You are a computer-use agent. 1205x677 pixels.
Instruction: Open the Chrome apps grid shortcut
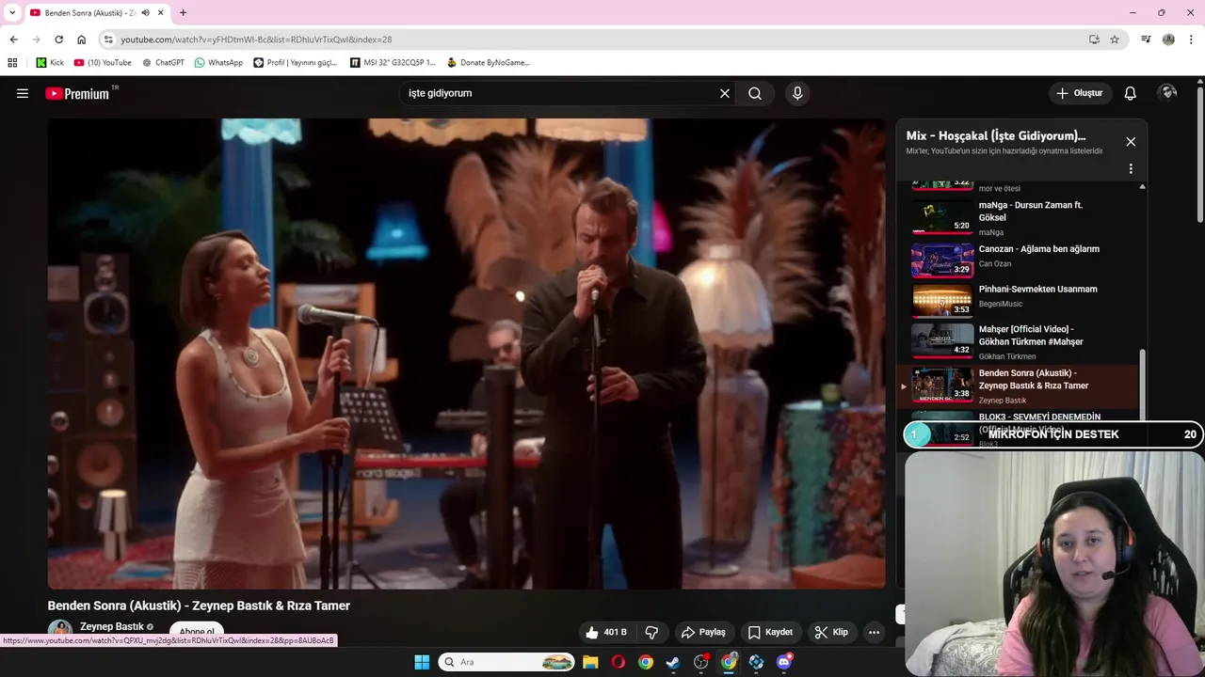point(12,63)
